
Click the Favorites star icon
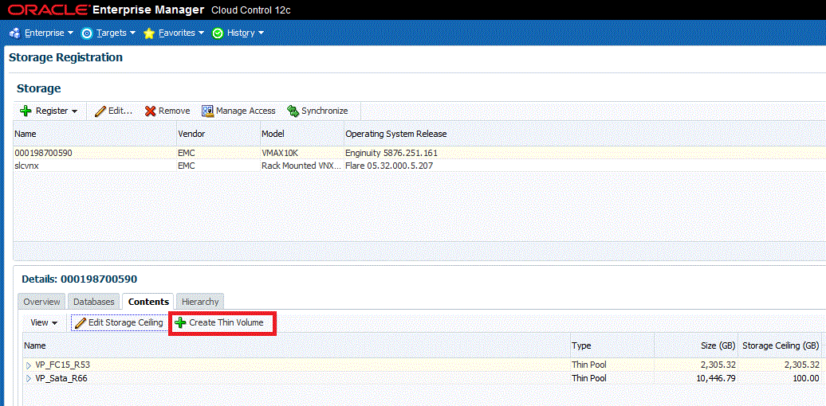pyautogui.click(x=149, y=33)
